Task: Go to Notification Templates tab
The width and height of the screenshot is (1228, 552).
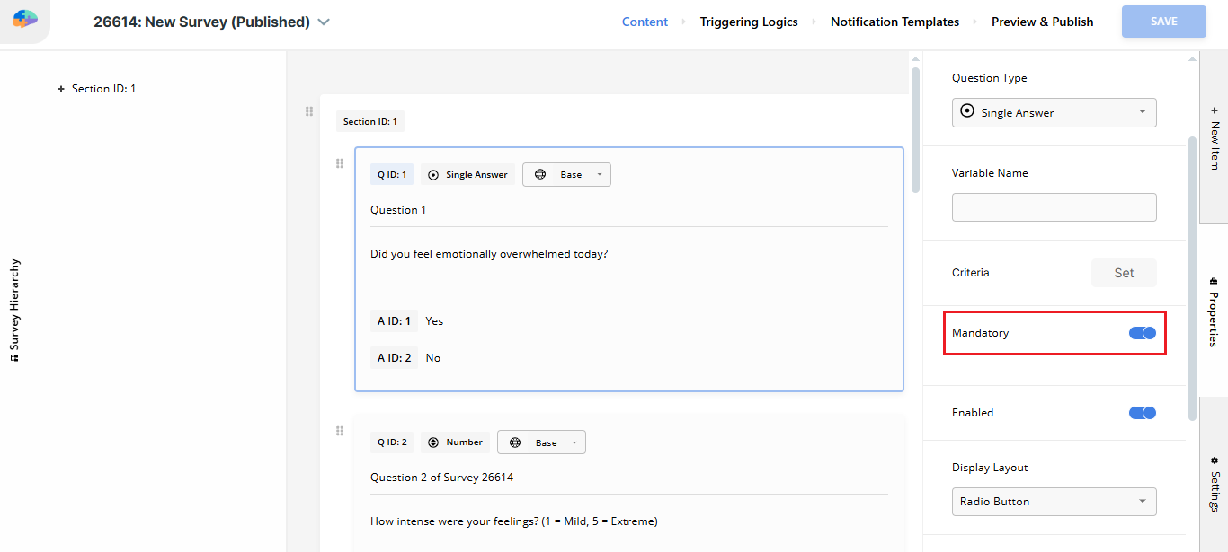Action: point(894,22)
